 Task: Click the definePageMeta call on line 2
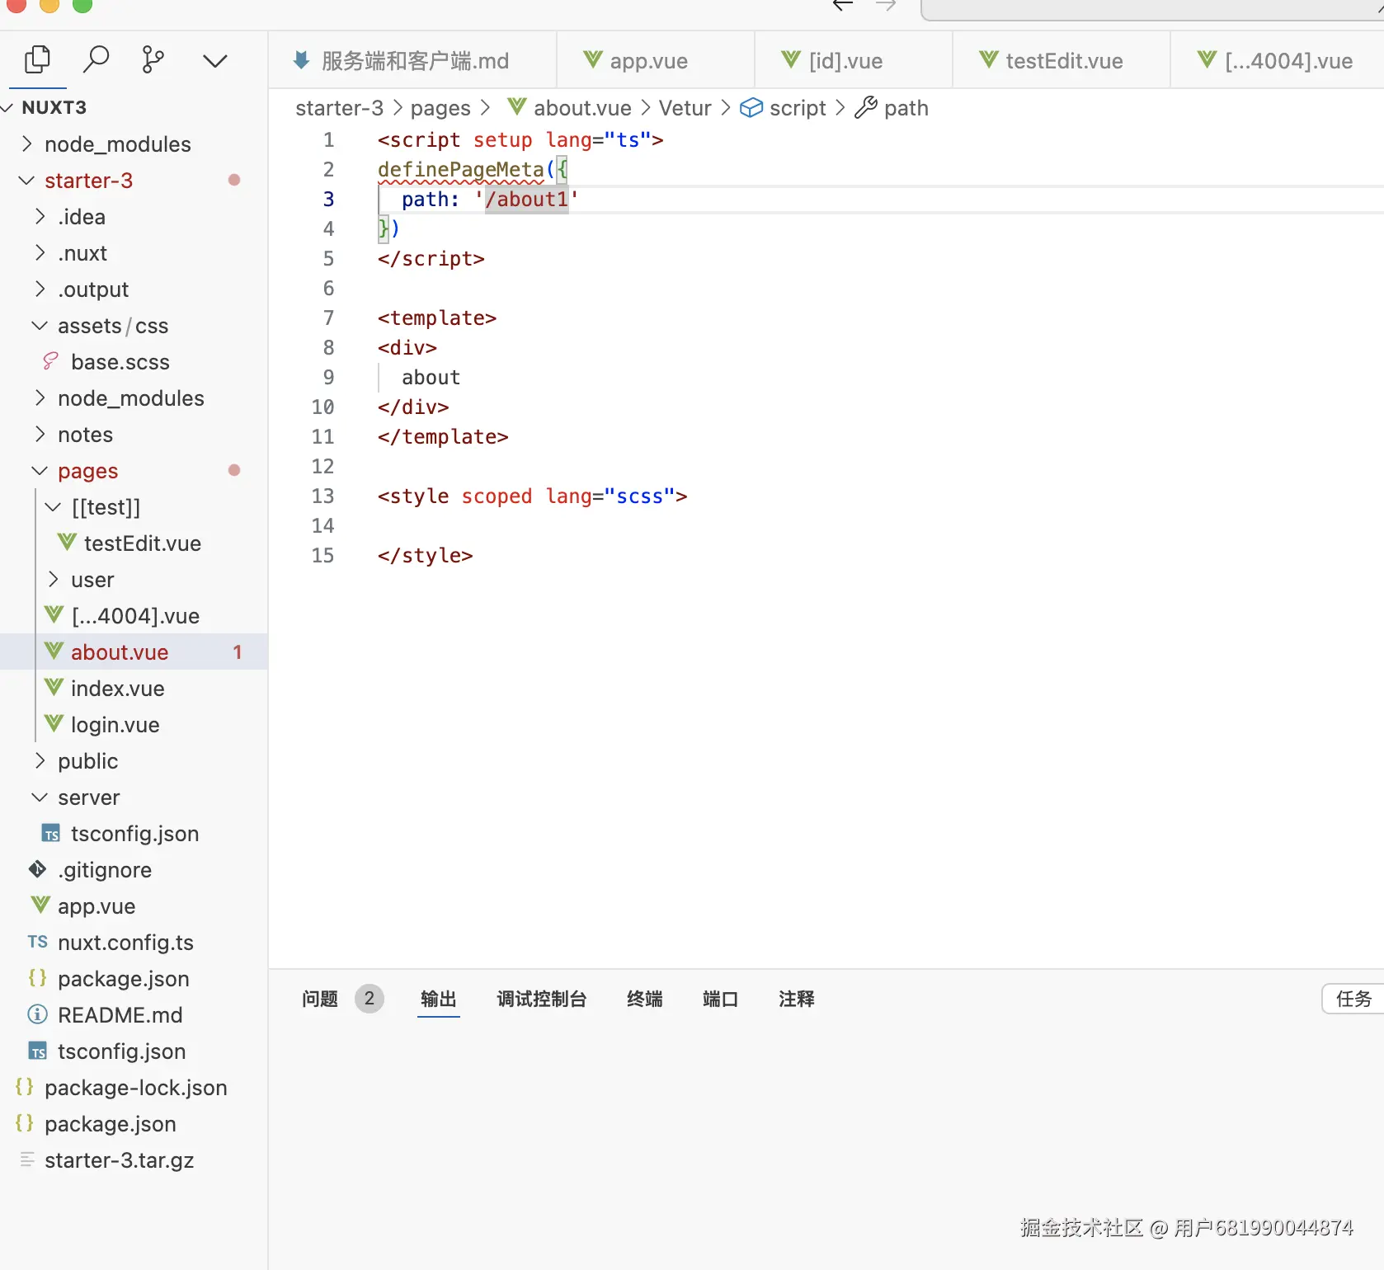[460, 169]
